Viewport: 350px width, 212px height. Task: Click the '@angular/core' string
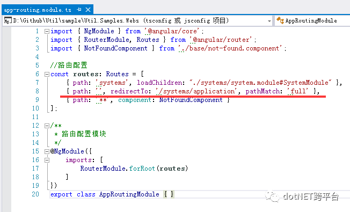172,31
